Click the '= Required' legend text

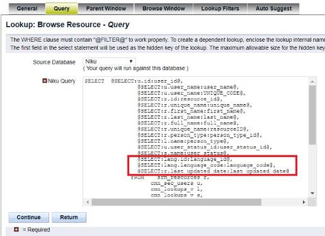coord(37,230)
